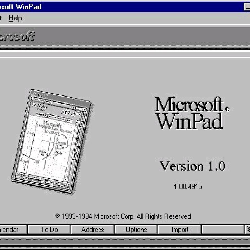Open the Help menu

[15, 18]
